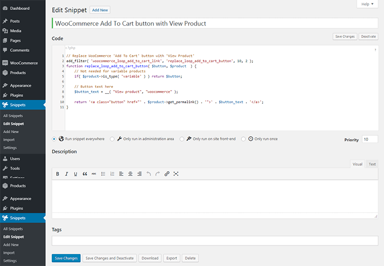
Task: Select Run snippet everywhere radio button
Action: click(54, 139)
